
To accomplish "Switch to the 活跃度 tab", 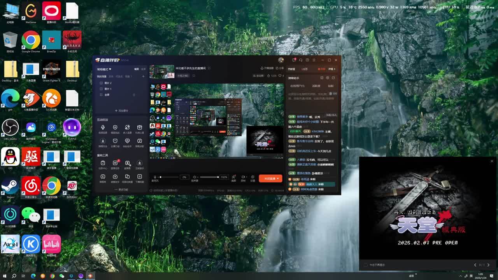I will [316, 86].
